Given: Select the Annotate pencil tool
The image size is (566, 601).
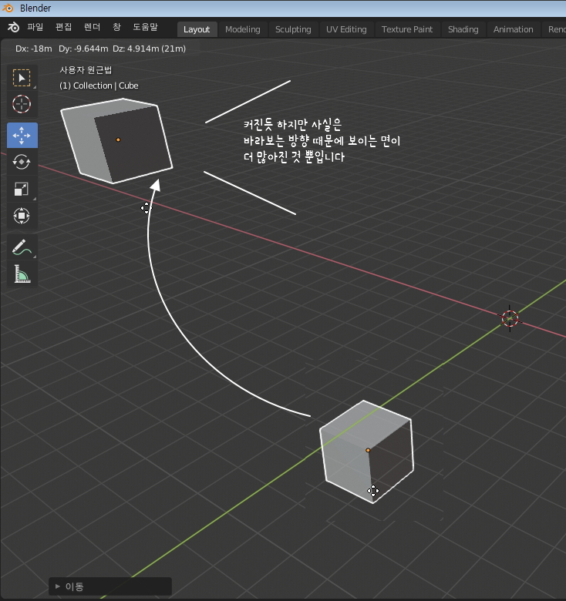Looking at the screenshot, I should [x=22, y=247].
